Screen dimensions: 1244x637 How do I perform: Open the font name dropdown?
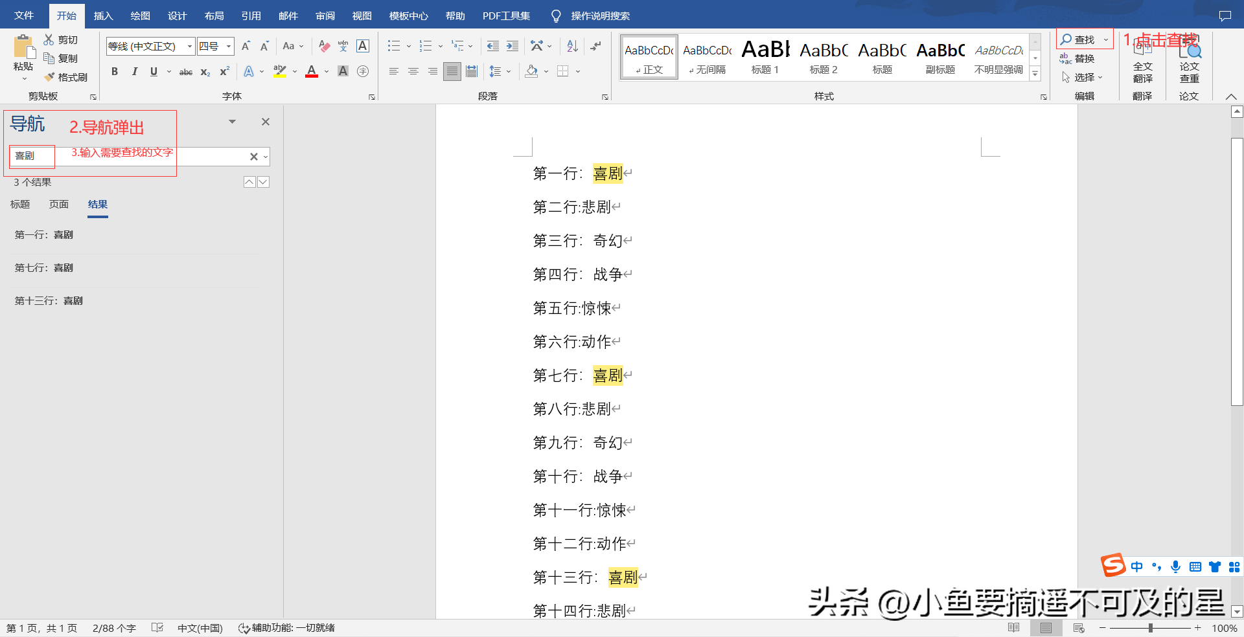(x=190, y=47)
